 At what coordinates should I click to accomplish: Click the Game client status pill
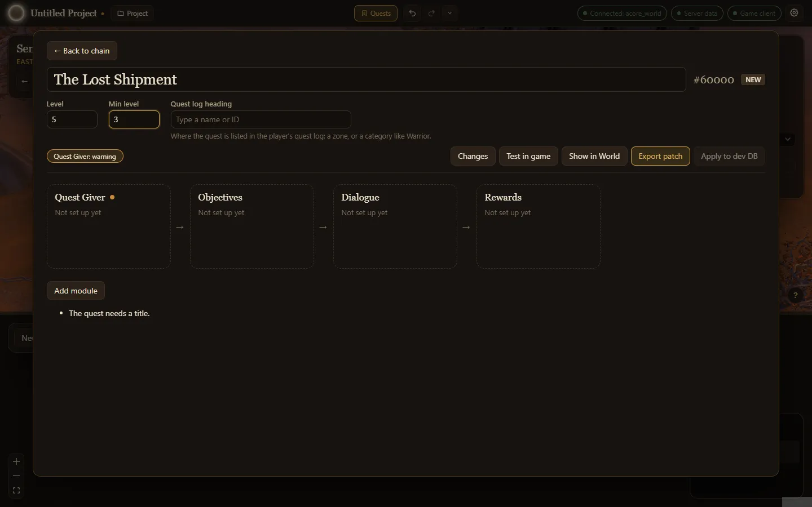[x=754, y=13]
